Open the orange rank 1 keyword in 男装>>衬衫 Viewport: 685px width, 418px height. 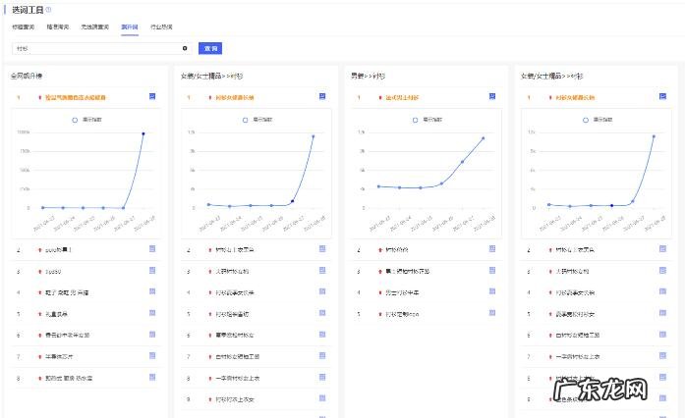pyautogui.click(x=402, y=97)
